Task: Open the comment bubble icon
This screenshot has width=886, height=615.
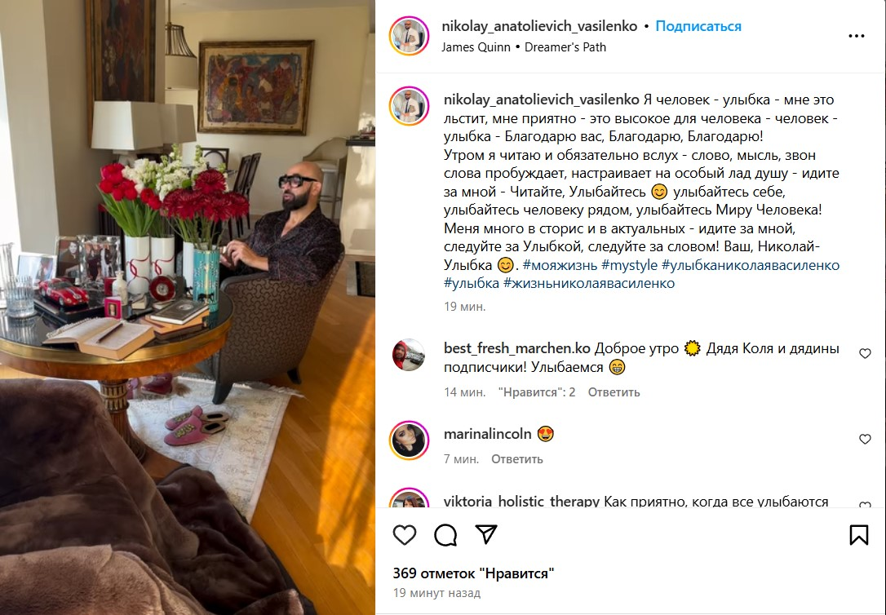Action: click(x=445, y=535)
